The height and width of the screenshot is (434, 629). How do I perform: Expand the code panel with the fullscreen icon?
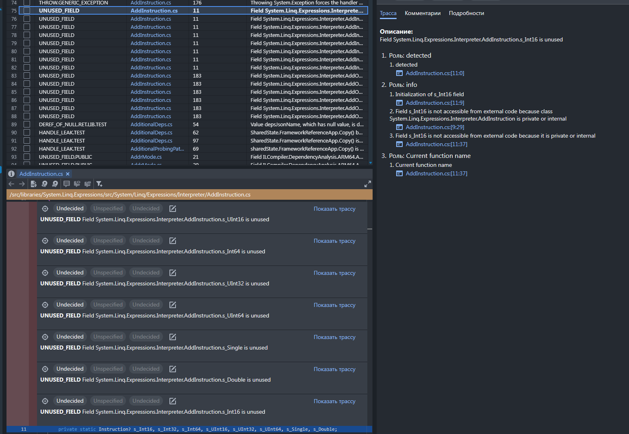367,184
